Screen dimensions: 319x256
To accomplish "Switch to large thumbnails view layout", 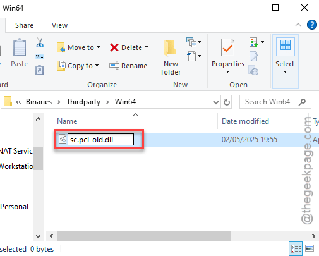I will tap(310, 248).
